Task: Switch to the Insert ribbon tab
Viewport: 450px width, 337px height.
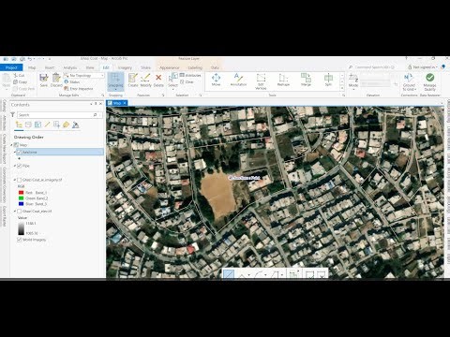Action: click(x=50, y=67)
